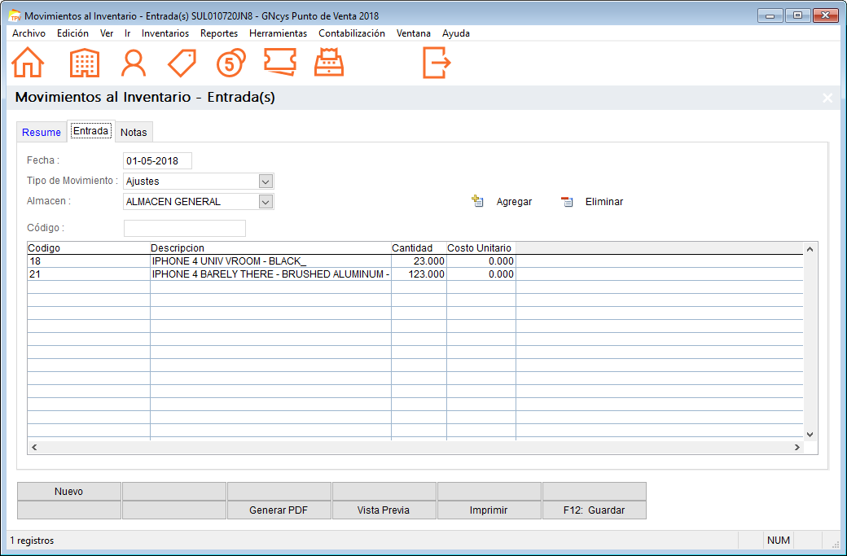Open the Ventana menu
847x556 pixels.
(x=413, y=33)
